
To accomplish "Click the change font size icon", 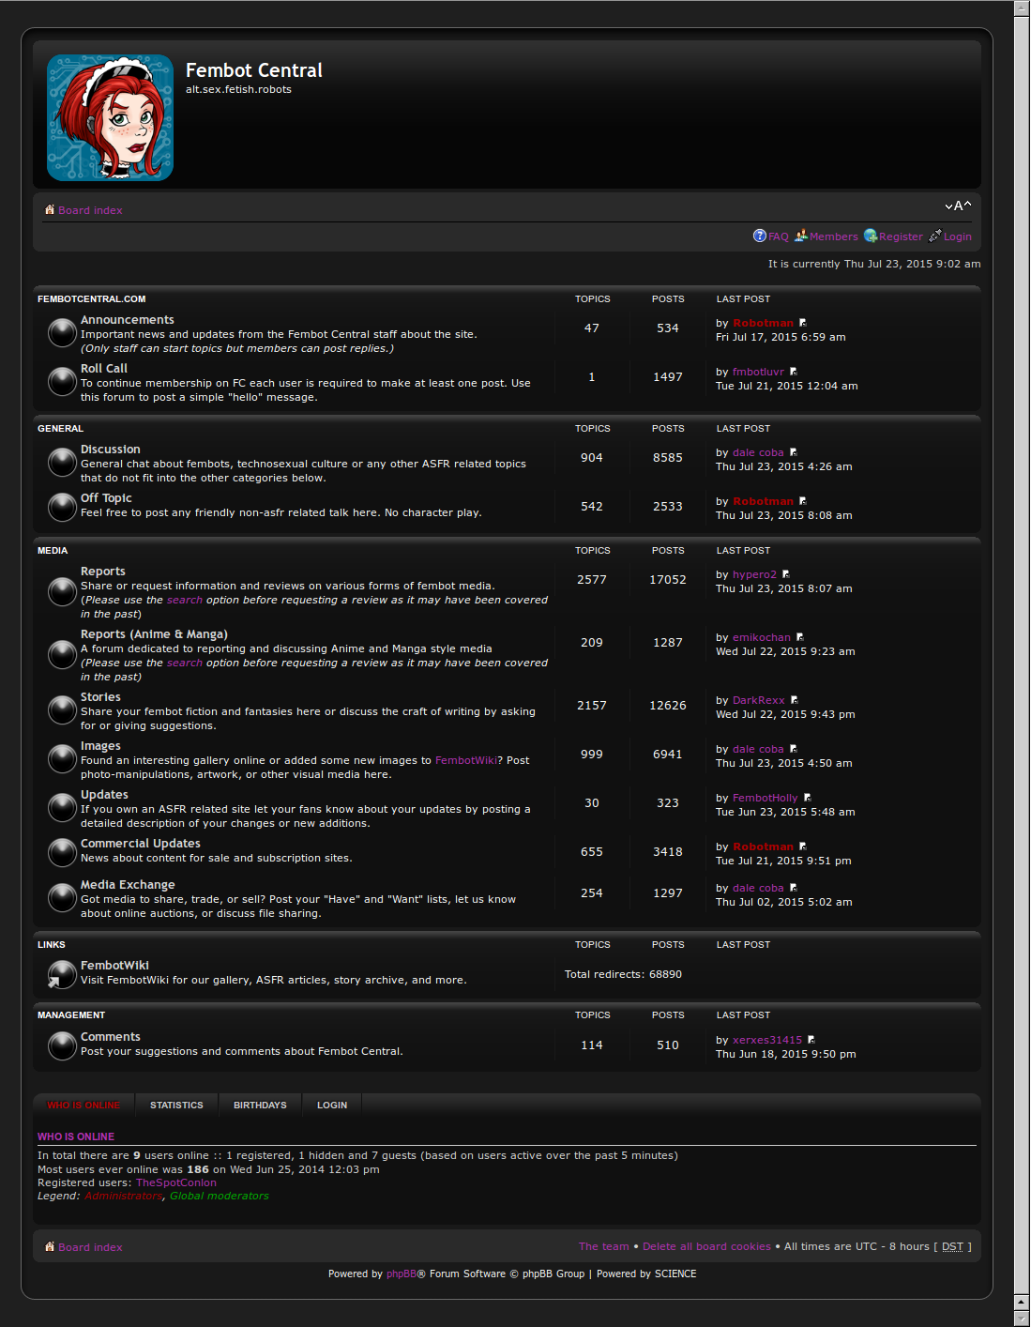I will [958, 206].
